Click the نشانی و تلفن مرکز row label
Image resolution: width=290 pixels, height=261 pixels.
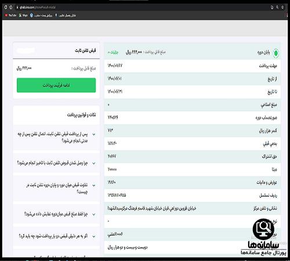click(x=265, y=208)
